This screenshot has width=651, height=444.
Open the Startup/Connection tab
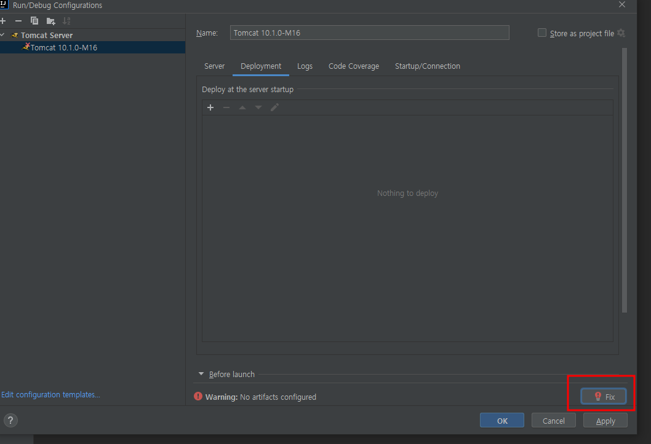(x=427, y=66)
